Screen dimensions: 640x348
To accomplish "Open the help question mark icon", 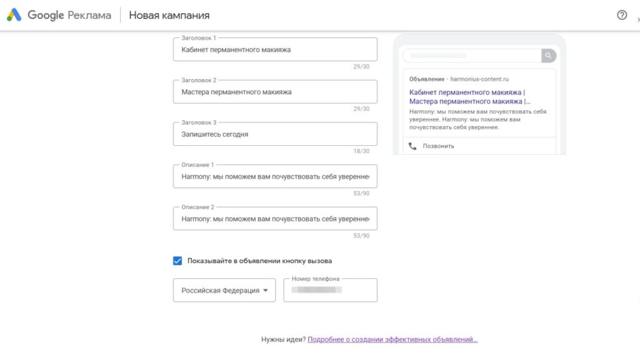I will coord(621,15).
